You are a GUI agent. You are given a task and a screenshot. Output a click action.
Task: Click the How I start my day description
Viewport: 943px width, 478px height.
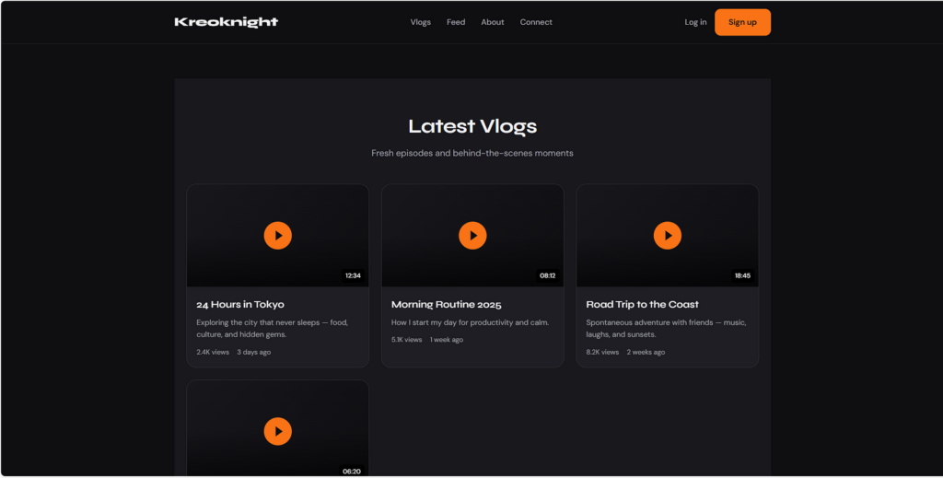click(x=471, y=323)
